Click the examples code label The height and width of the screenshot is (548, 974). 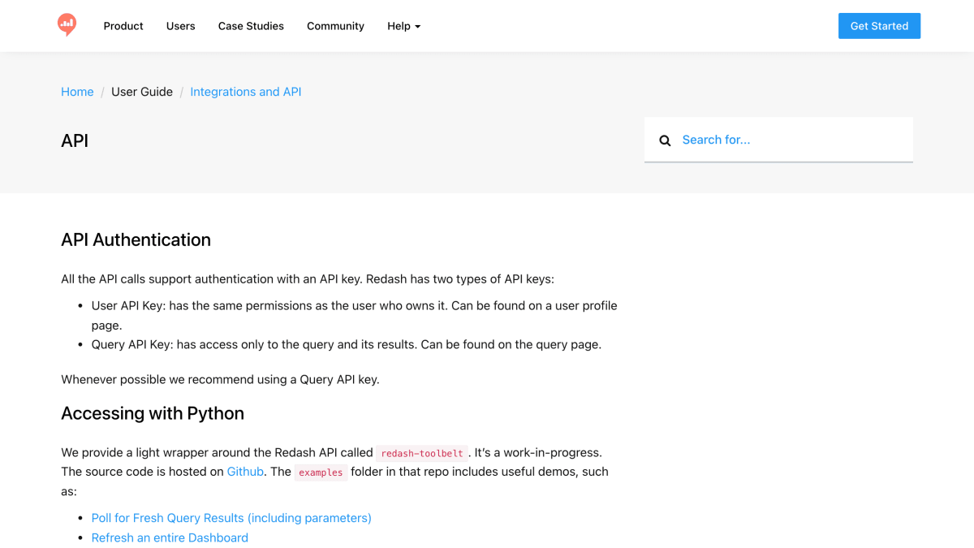pos(321,472)
